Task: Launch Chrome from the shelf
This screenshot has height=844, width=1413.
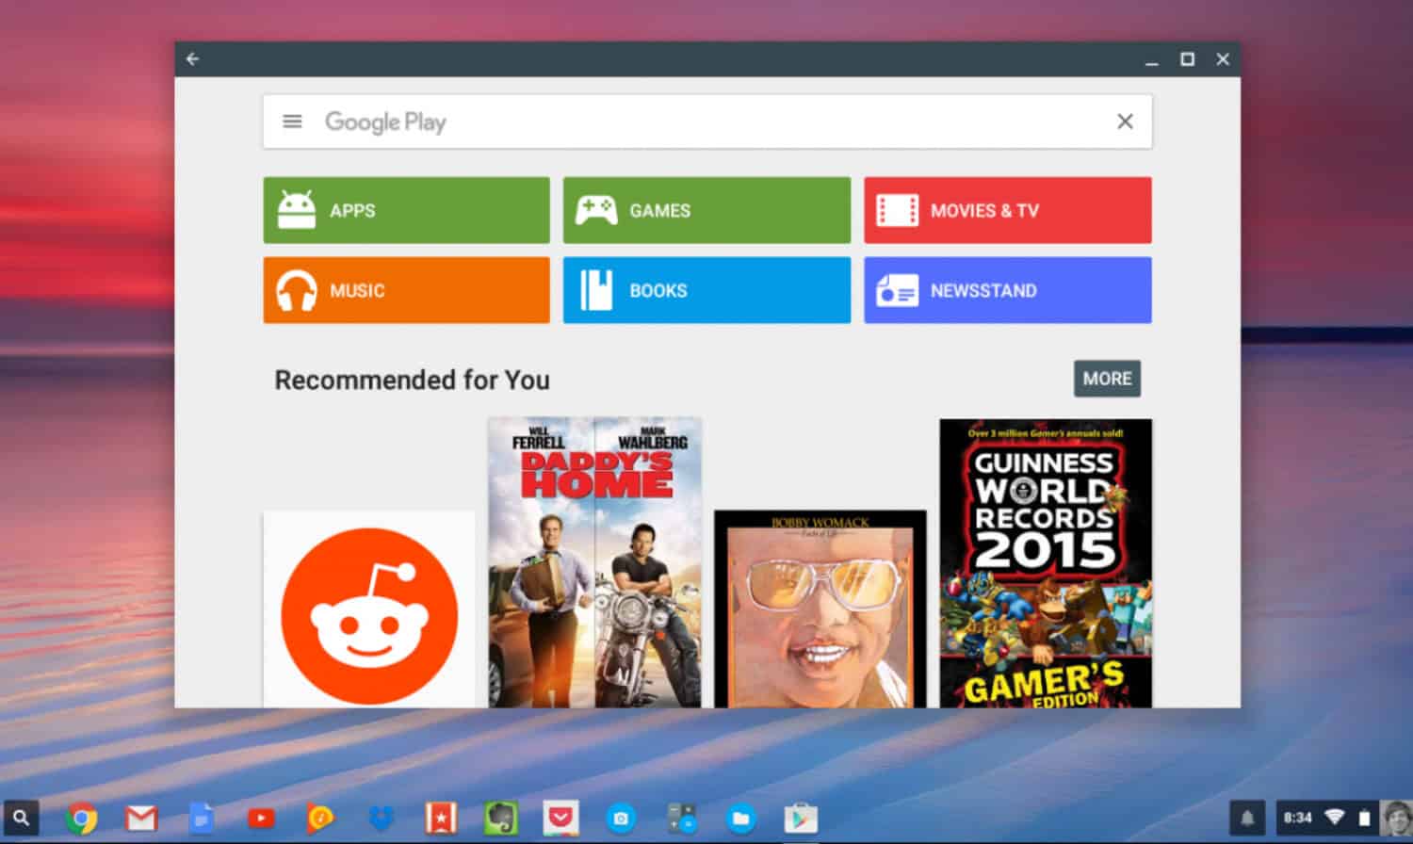Action: point(81,819)
